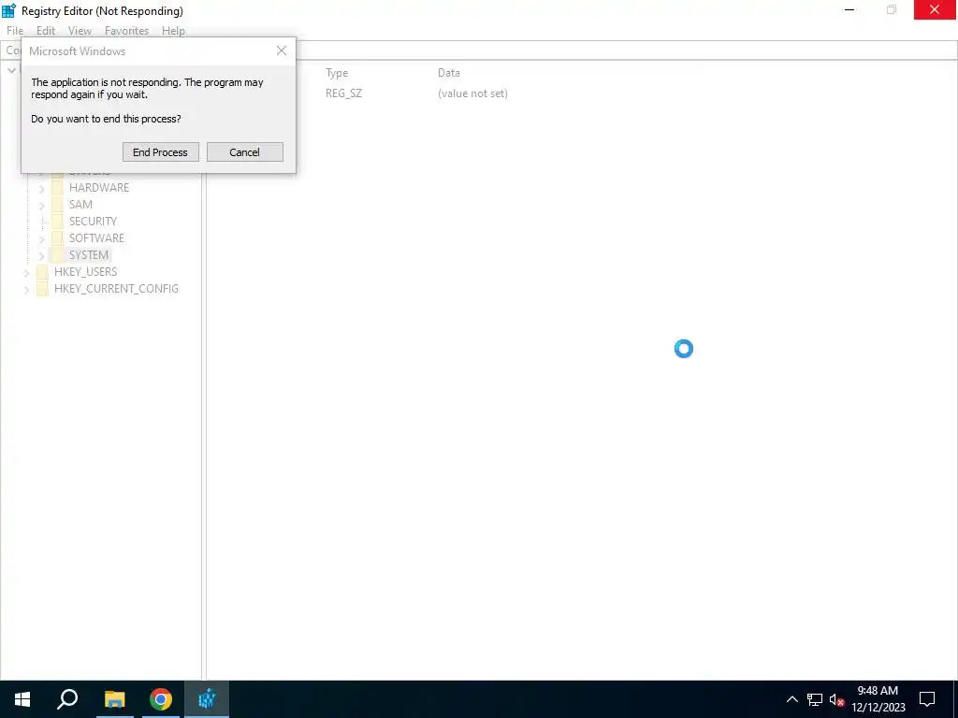
Task: Open Google Chrome from taskbar
Action: tap(161, 699)
